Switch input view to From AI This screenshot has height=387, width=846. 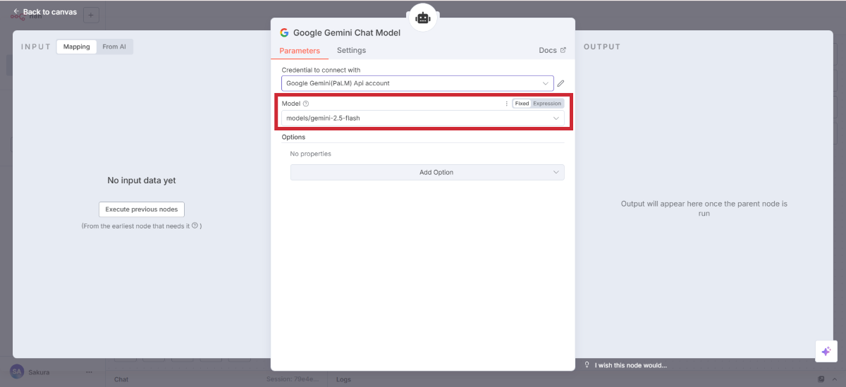click(x=114, y=47)
